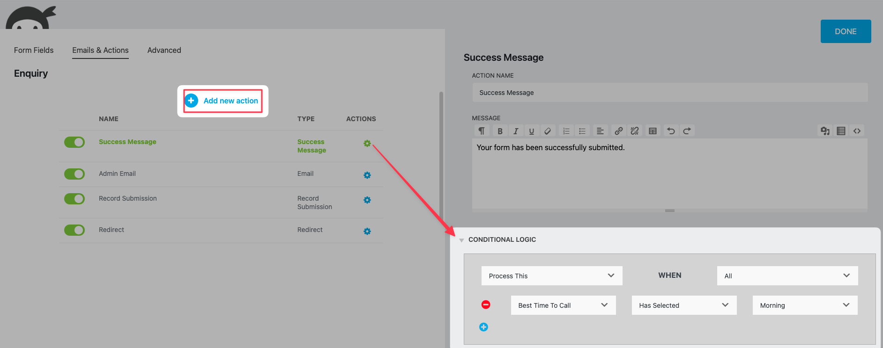Viewport: 883px width, 348px height.
Task: Switch to the Form Fields tab
Action: coord(34,50)
